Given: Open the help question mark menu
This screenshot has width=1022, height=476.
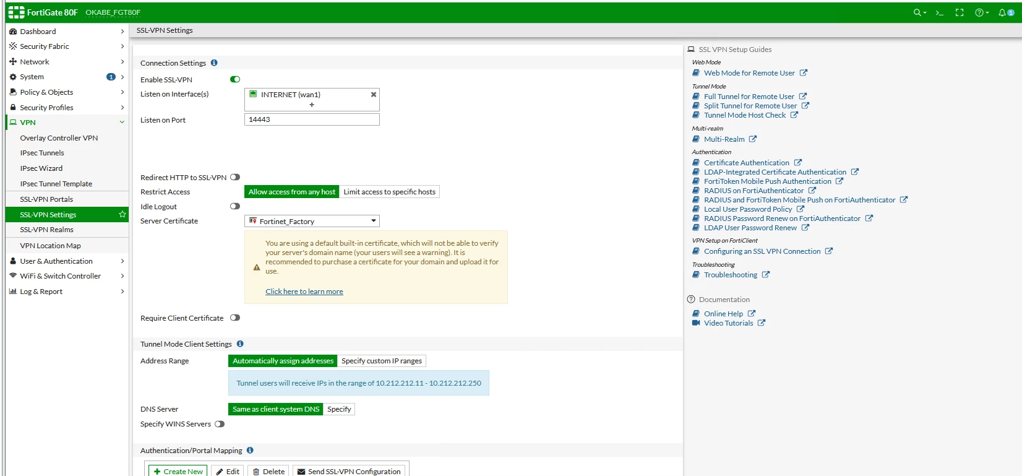Looking at the screenshot, I should pos(982,12).
